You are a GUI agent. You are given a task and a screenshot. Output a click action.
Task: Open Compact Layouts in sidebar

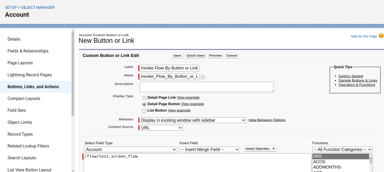coord(24,99)
